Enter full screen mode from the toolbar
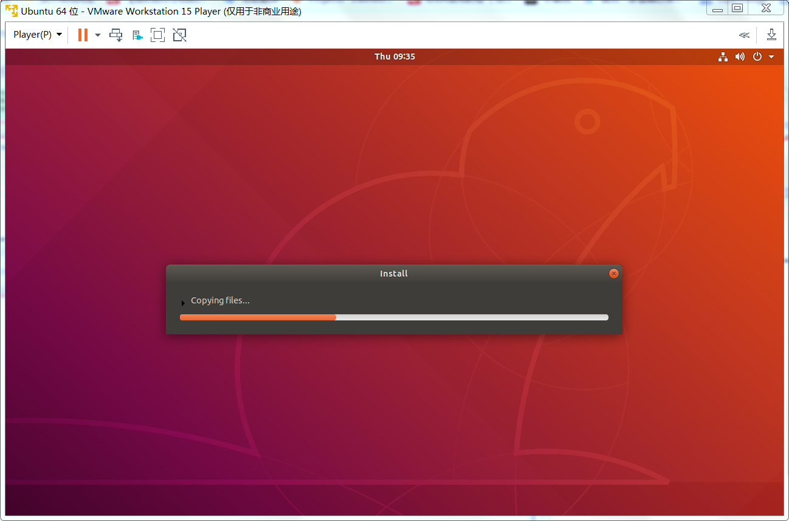Image resolution: width=789 pixels, height=521 pixels. 157,35
